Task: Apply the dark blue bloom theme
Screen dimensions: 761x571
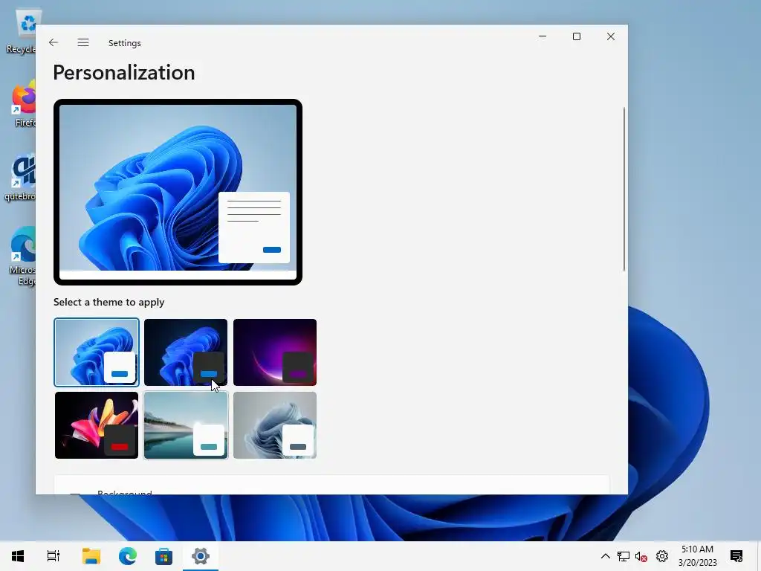Action: 185,352
